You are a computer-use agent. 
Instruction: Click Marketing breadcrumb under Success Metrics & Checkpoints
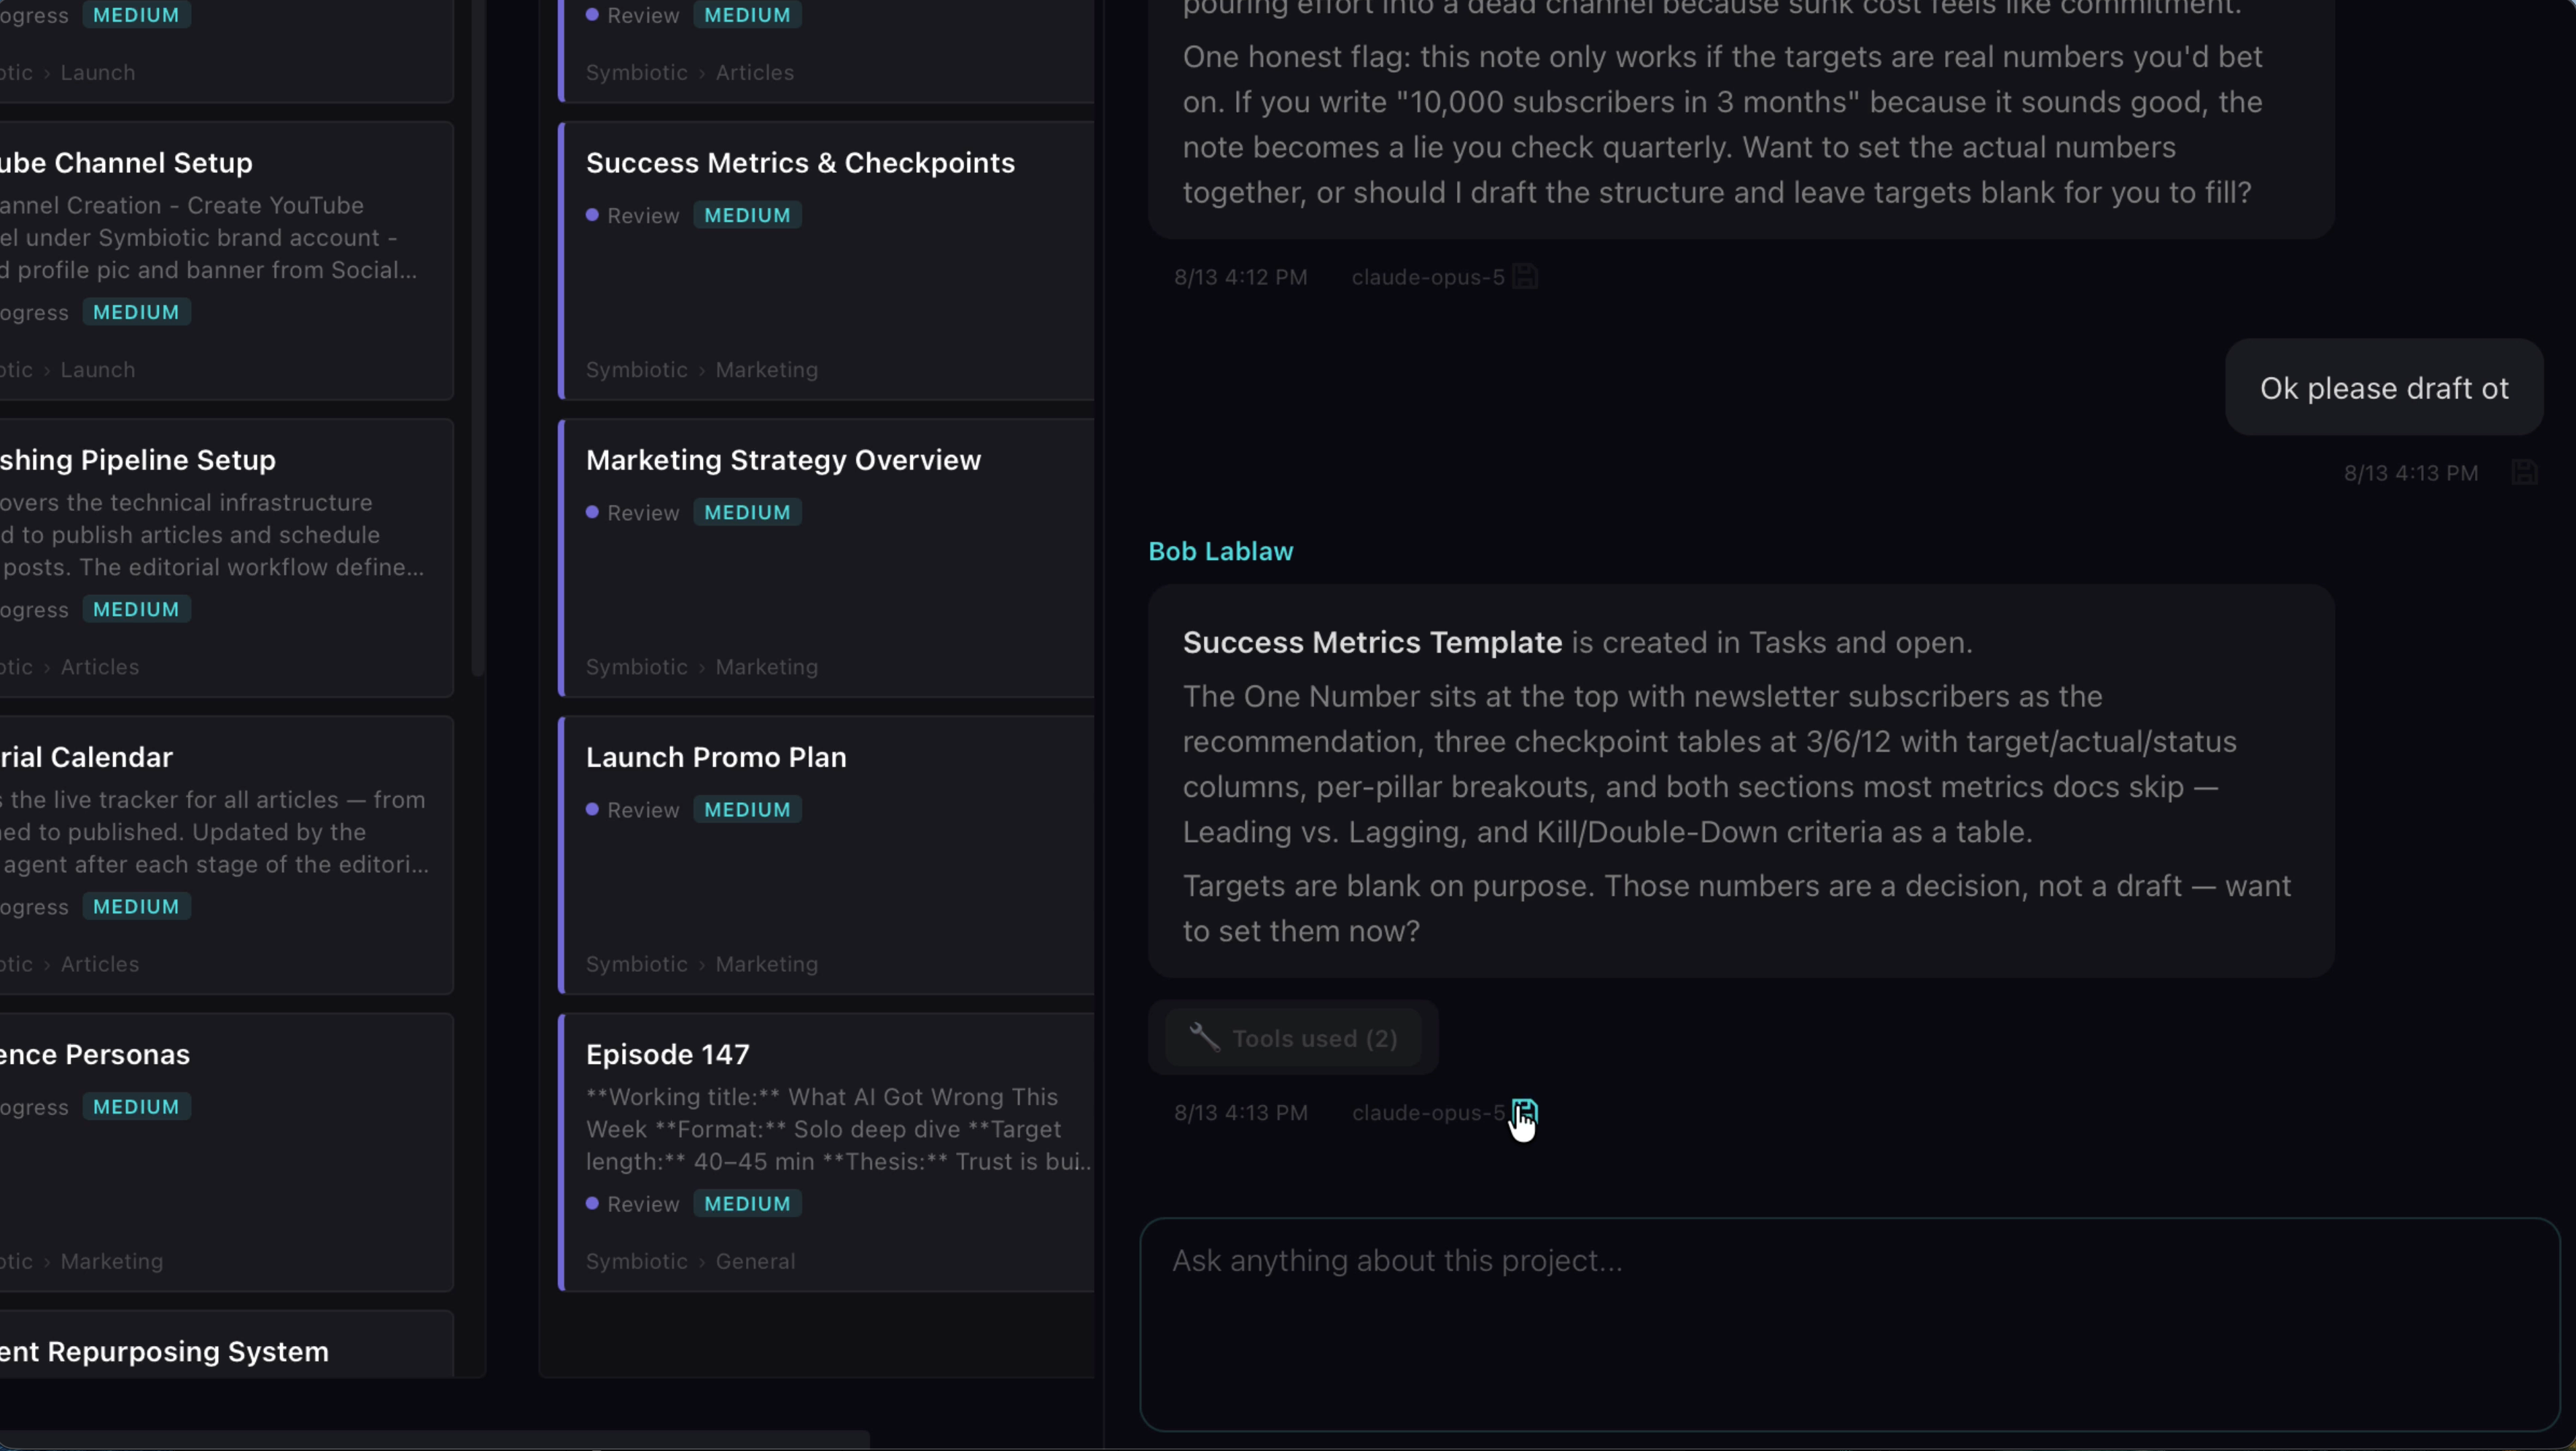click(766, 369)
